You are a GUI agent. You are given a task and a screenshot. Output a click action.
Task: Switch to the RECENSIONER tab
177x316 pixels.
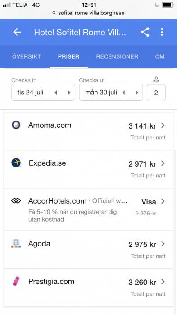[x=117, y=56]
